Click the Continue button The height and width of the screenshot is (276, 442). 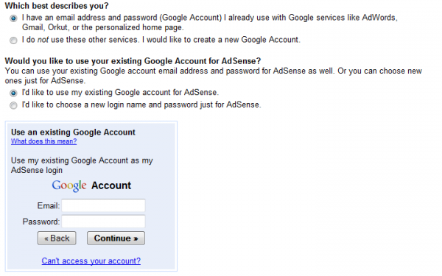pyautogui.click(x=116, y=238)
